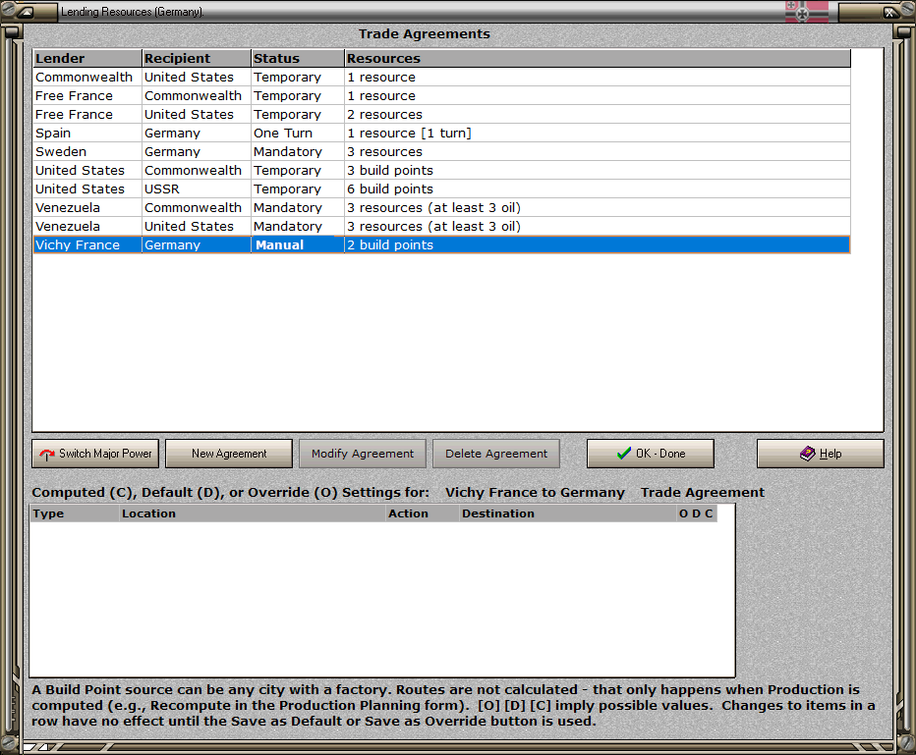Image resolution: width=916 pixels, height=755 pixels.
Task: Select United States to USSR agreement
Action: pyautogui.click(x=441, y=189)
